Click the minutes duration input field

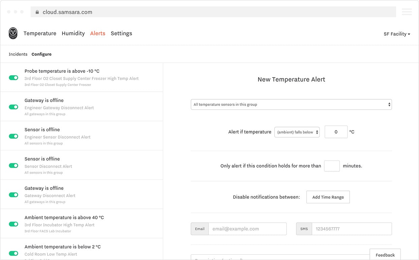(332, 166)
